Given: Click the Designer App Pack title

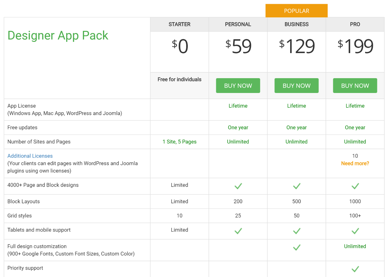Looking at the screenshot, I should coord(58,35).
